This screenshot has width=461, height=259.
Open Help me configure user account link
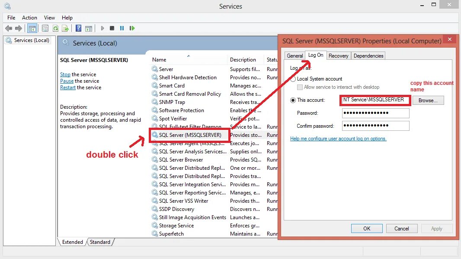tap(338, 139)
